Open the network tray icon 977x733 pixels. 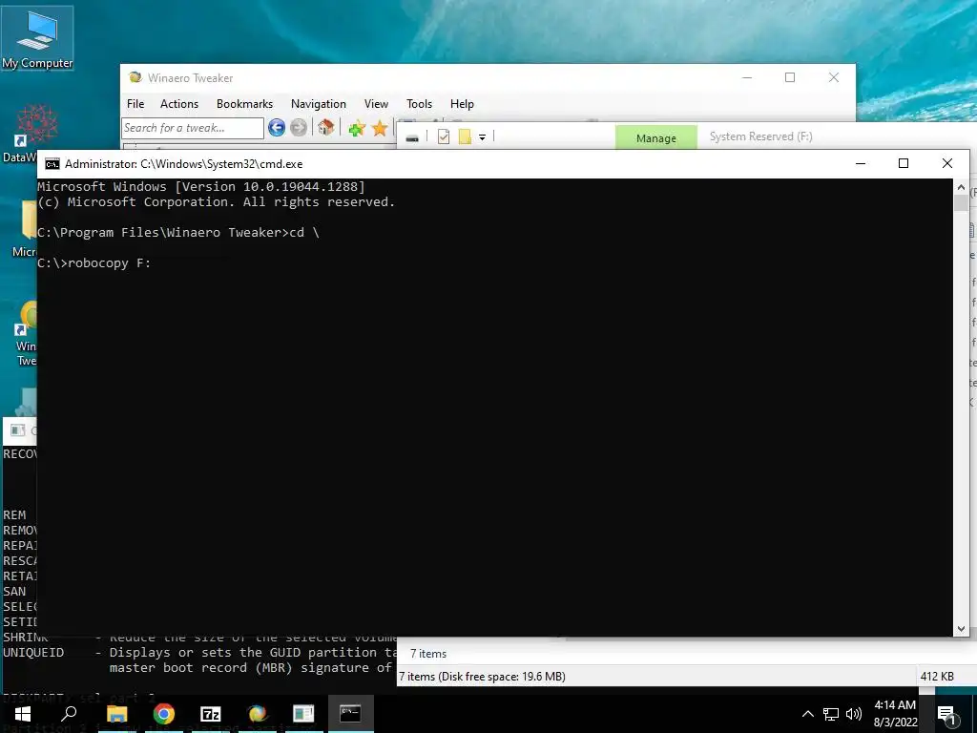pyautogui.click(x=831, y=714)
